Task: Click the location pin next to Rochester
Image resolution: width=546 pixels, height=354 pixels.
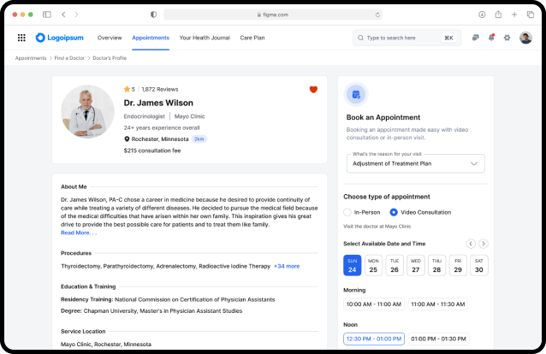Action: click(127, 139)
